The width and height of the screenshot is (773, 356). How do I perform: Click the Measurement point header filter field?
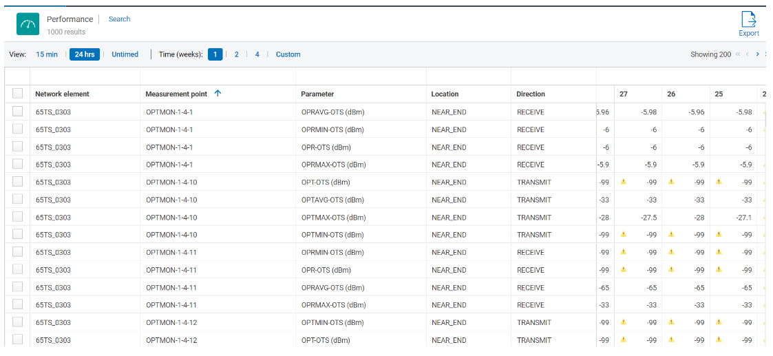218,76
